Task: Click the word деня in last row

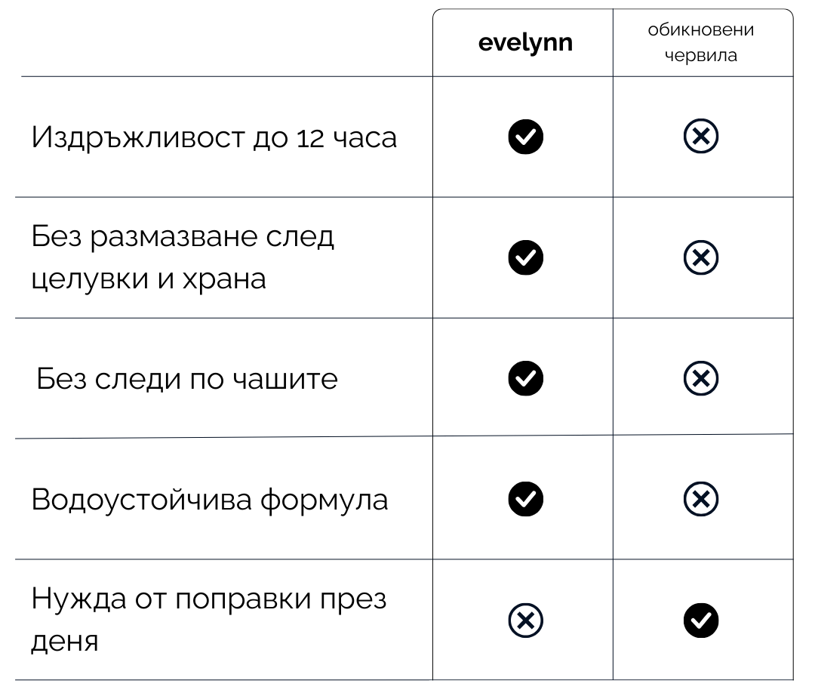Action: [64, 642]
